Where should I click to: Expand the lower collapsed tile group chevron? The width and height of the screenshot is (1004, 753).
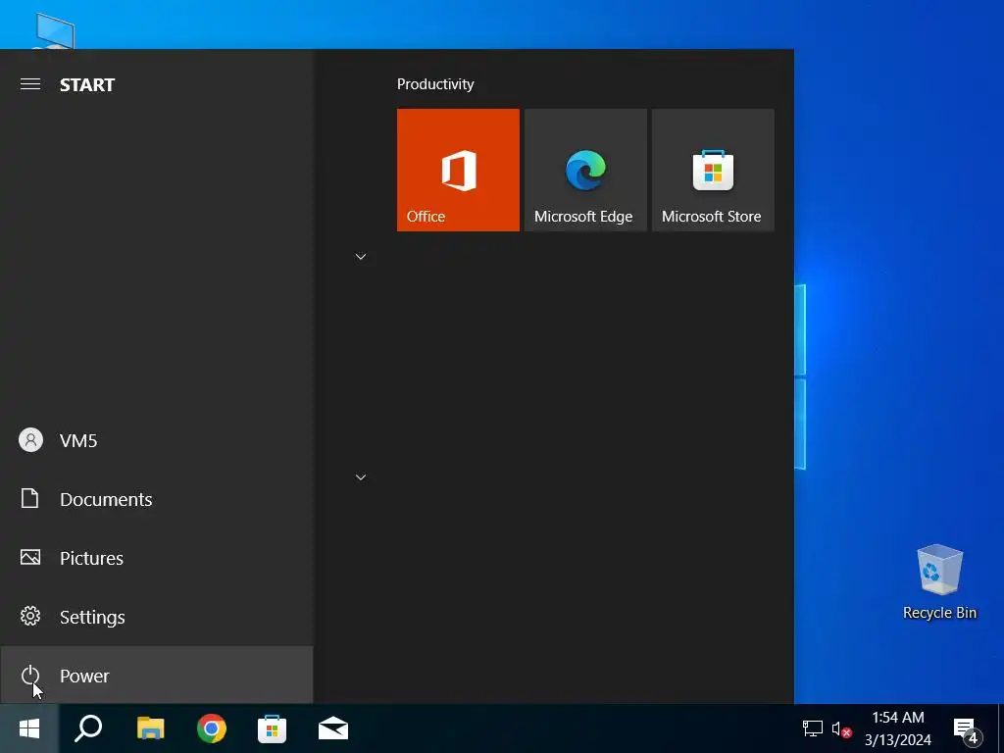click(361, 477)
